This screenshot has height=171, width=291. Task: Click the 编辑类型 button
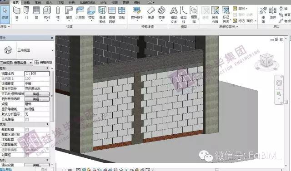(44, 63)
